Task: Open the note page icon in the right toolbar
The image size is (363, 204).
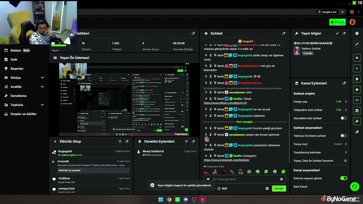Action: pyautogui.click(x=357, y=79)
